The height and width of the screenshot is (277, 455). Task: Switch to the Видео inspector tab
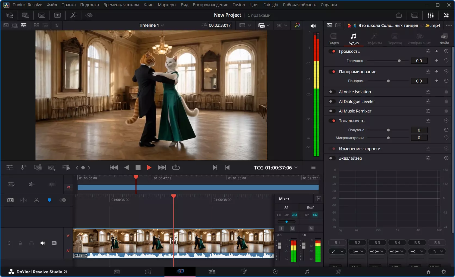(x=334, y=39)
